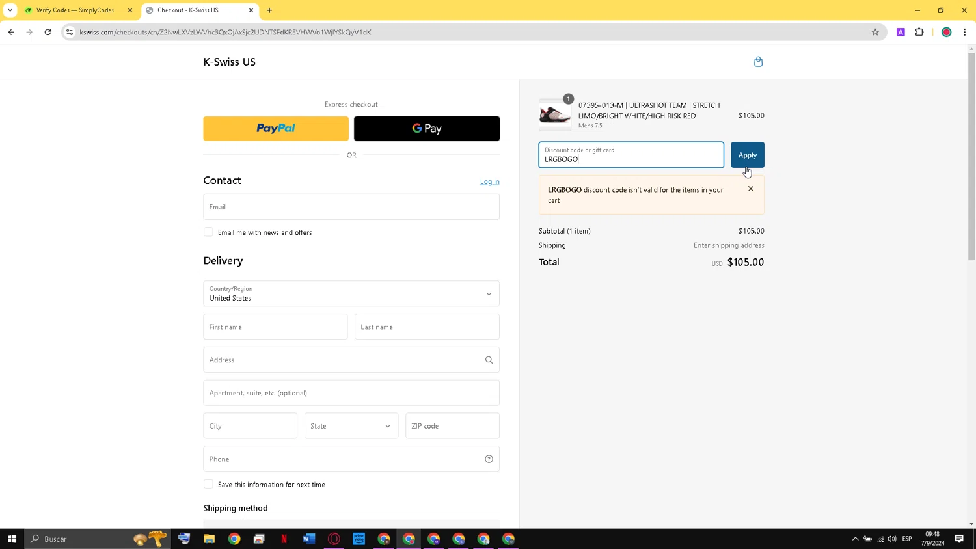Click the browser address bar URL
Viewport: 976px width, 549px height.
click(x=225, y=32)
